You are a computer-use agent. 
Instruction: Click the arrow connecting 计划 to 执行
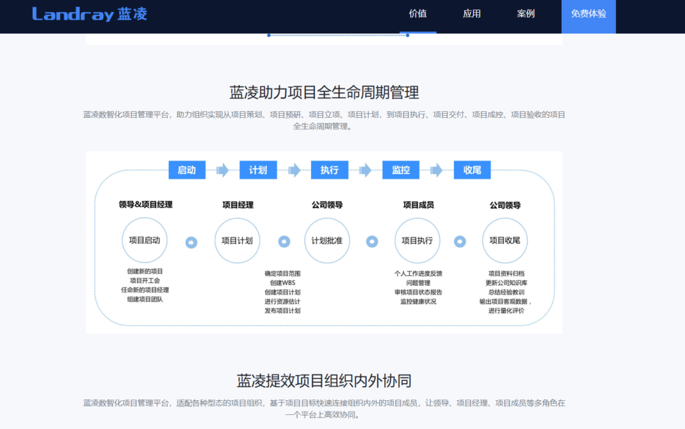coord(294,170)
